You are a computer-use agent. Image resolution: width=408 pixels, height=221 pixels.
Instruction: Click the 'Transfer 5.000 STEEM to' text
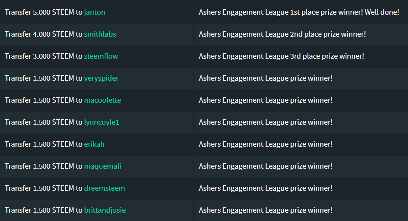(44, 12)
